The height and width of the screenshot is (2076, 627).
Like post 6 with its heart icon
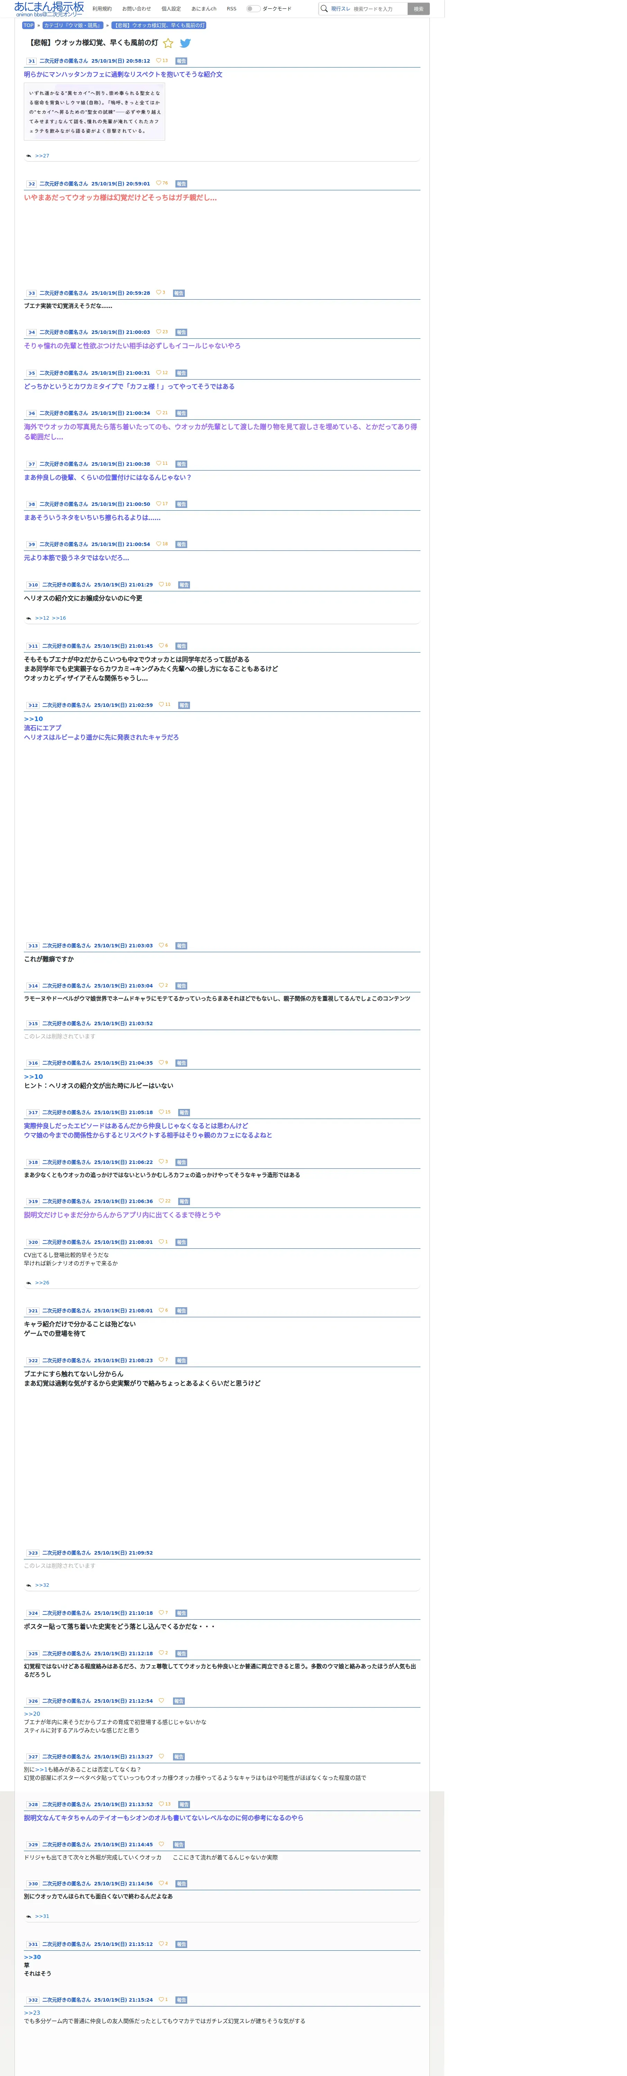(159, 413)
